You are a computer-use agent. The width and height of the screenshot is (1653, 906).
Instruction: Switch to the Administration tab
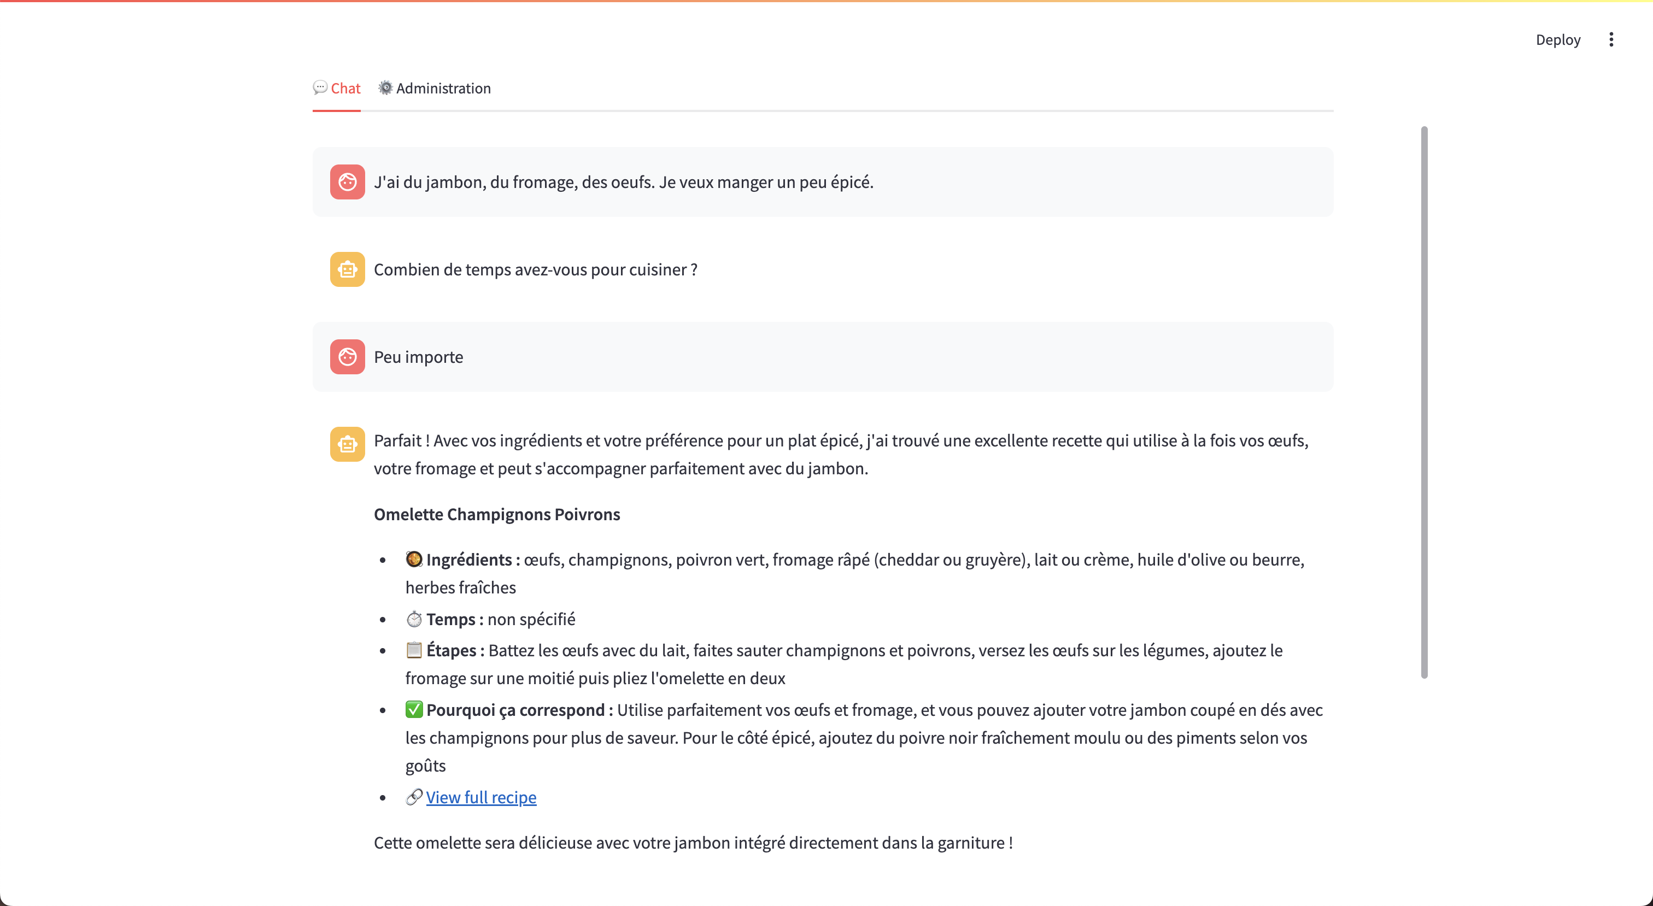pyautogui.click(x=443, y=89)
